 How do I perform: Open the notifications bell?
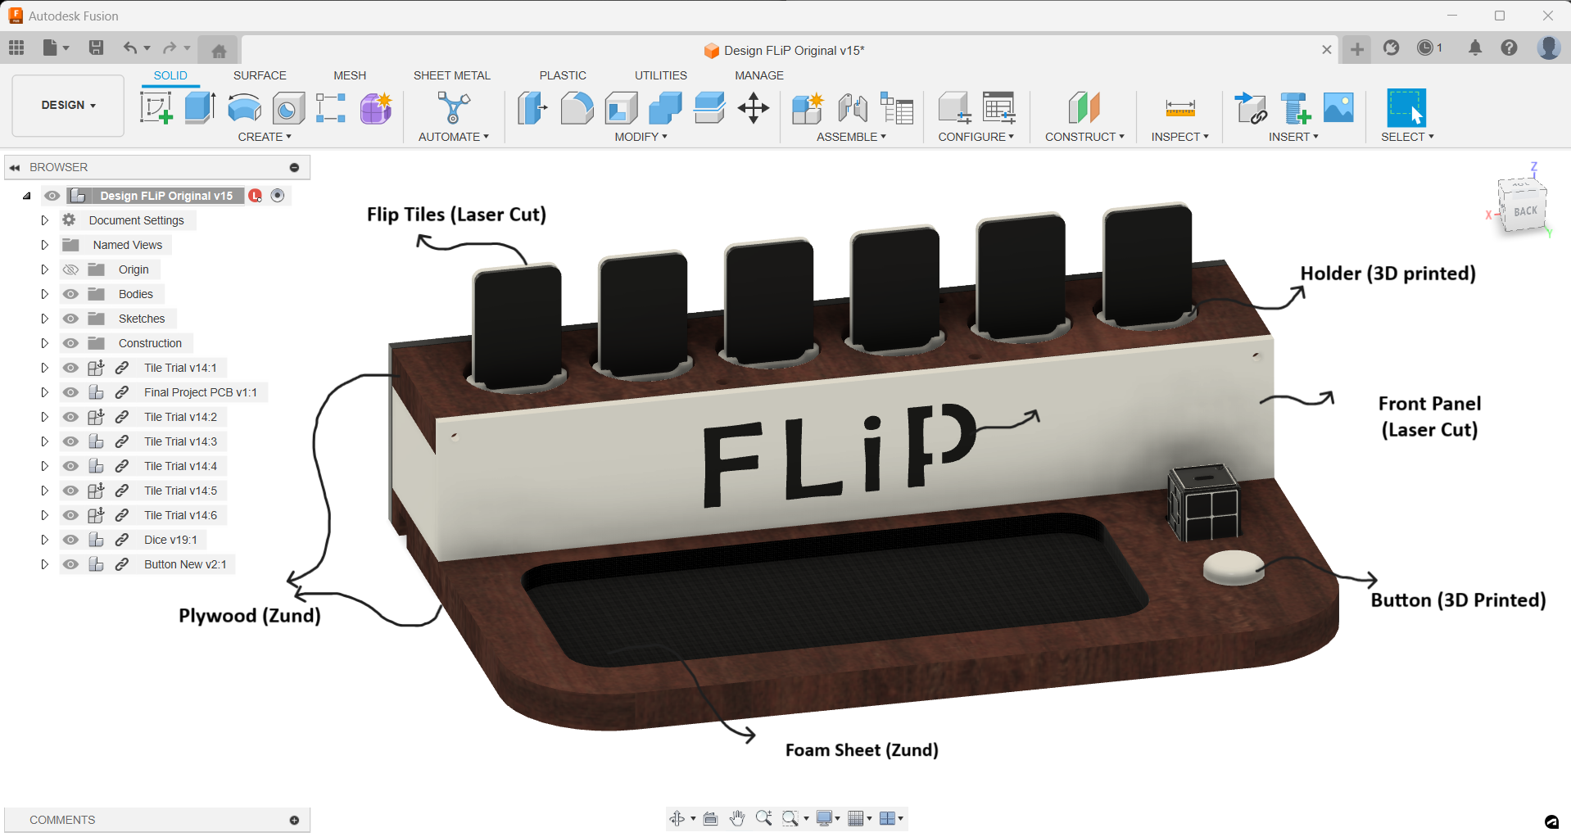click(1475, 48)
